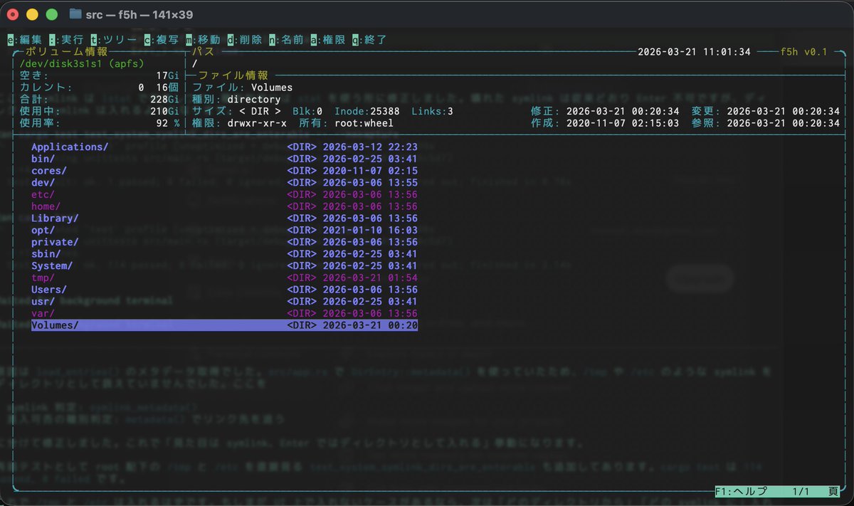Click the 参照 date value
Image resolution: width=854 pixels, height=506 pixels.
(x=784, y=123)
